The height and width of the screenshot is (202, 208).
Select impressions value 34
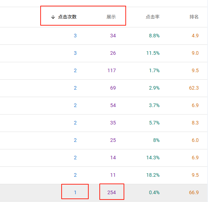tap(113, 36)
